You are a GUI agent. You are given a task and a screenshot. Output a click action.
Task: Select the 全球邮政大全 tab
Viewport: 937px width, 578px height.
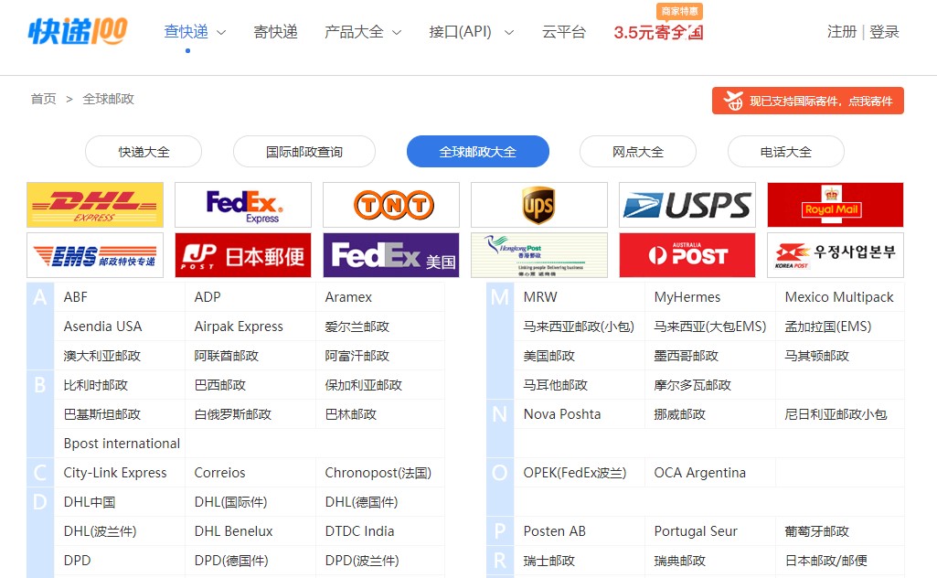pos(477,152)
